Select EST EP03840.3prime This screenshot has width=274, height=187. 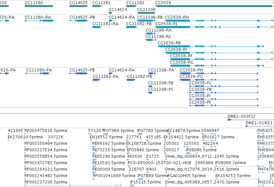[128, 153]
